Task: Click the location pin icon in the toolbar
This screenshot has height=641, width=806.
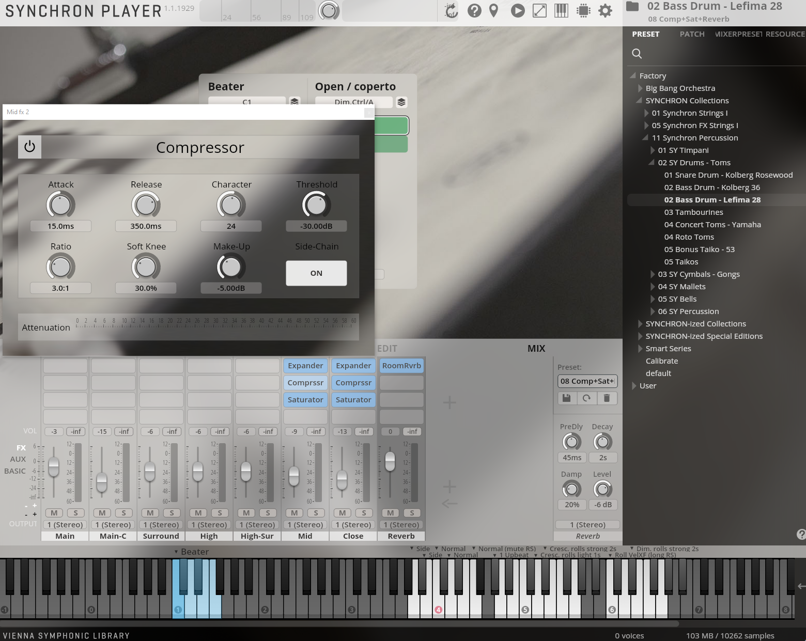Action: tap(493, 10)
